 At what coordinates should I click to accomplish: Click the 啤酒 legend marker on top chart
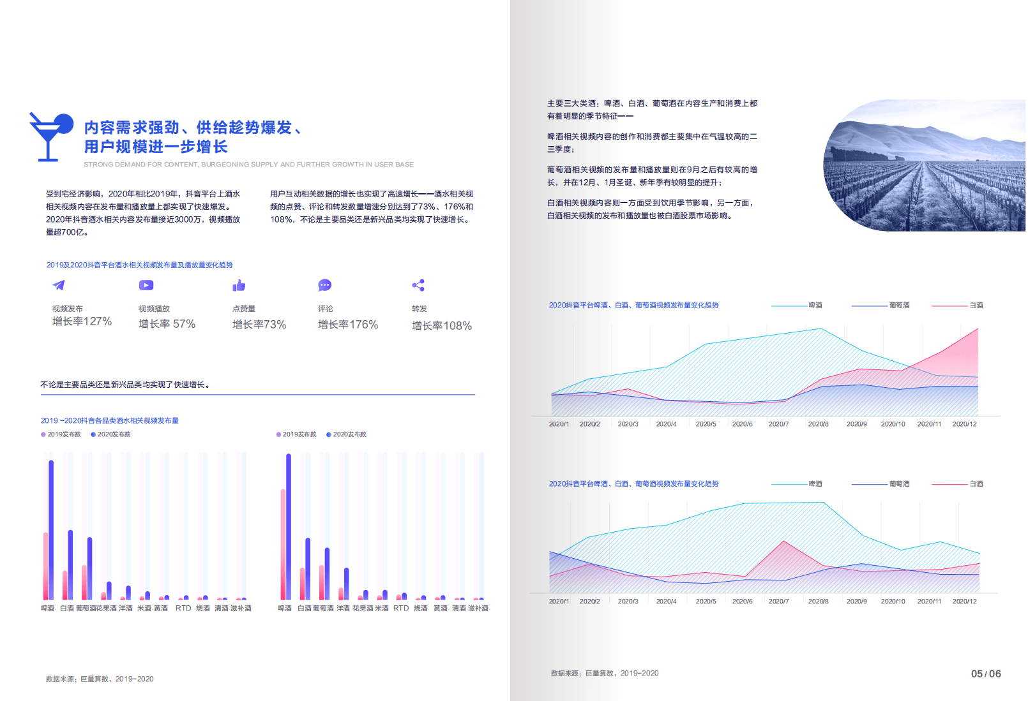click(791, 305)
